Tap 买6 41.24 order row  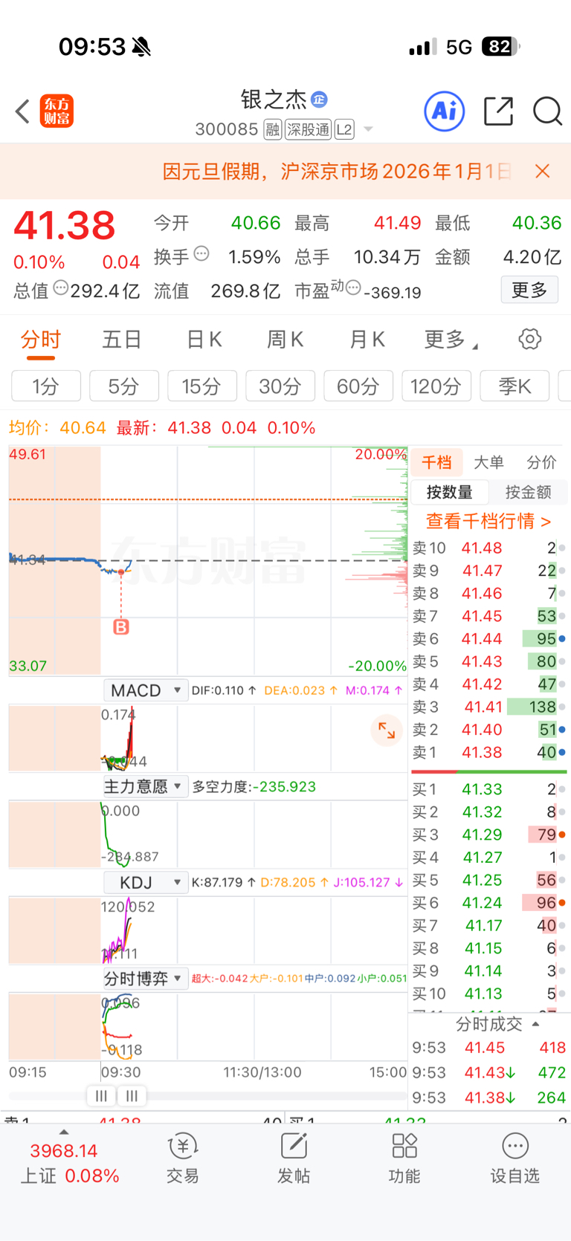pos(488,903)
